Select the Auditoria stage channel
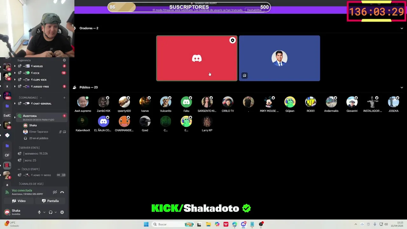The image size is (407, 229). 41,117
